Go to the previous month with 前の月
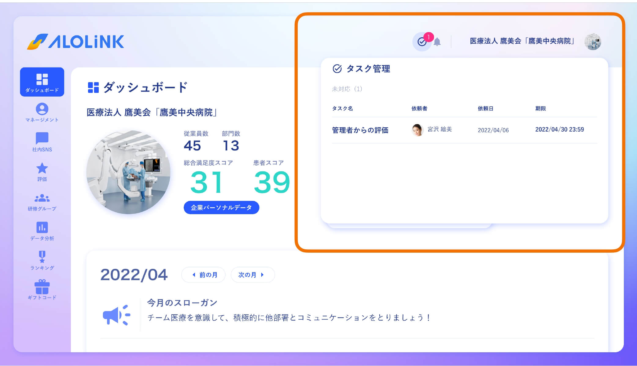Screen dimensions: 637x366 tap(203, 275)
